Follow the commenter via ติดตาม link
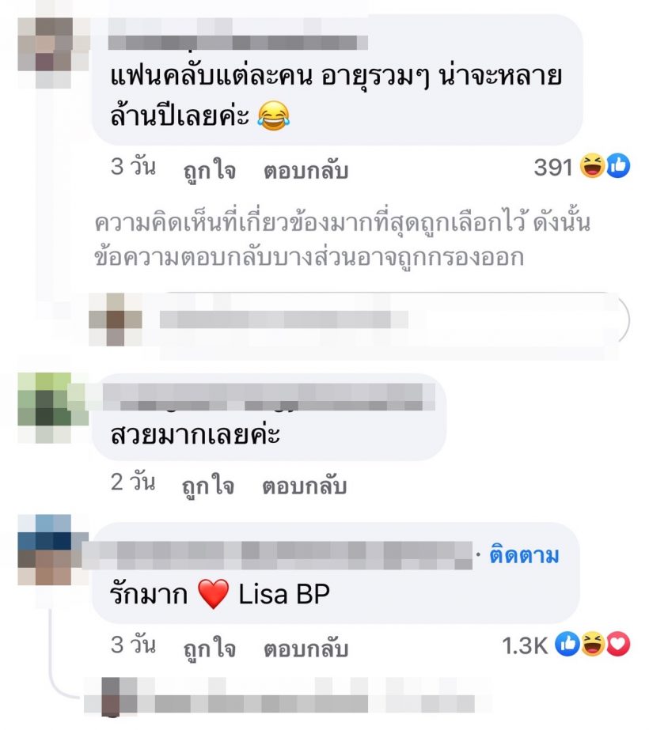This screenshot has width=649, height=730. [x=524, y=555]
